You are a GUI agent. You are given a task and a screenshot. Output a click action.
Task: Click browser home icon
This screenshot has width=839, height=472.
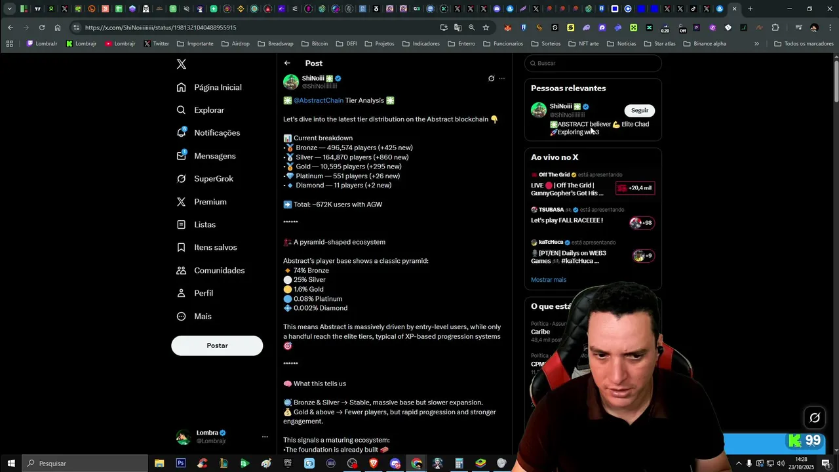pyautogui.click(x=58, y=28)
